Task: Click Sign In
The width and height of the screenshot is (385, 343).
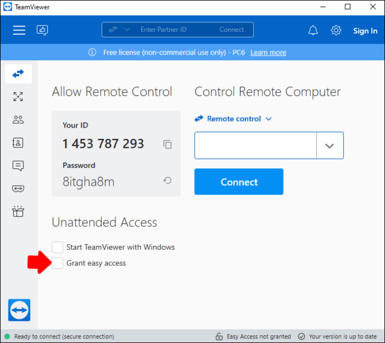Action: pos(365,31)
